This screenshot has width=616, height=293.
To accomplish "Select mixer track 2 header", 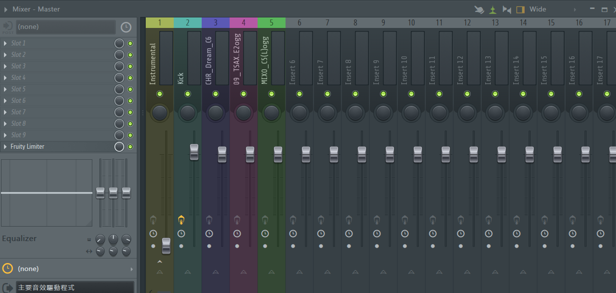I will [x=188, y=22].
